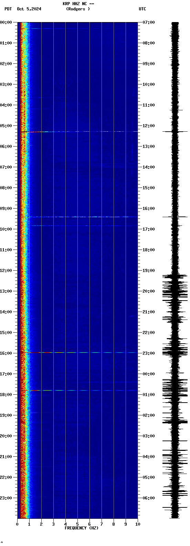Click the '01:00' PDT time label
The height and width of the screenshot is (546, 190).
coord(6,43)
